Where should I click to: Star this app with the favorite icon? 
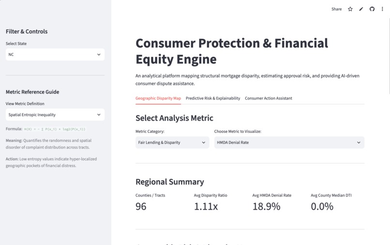(350, 9)
